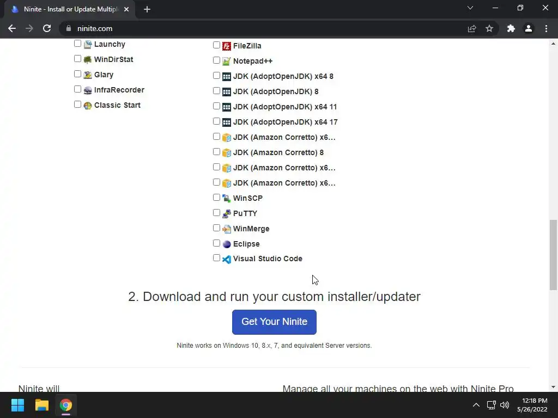Click the PuTTY icon

coord(227,213)
